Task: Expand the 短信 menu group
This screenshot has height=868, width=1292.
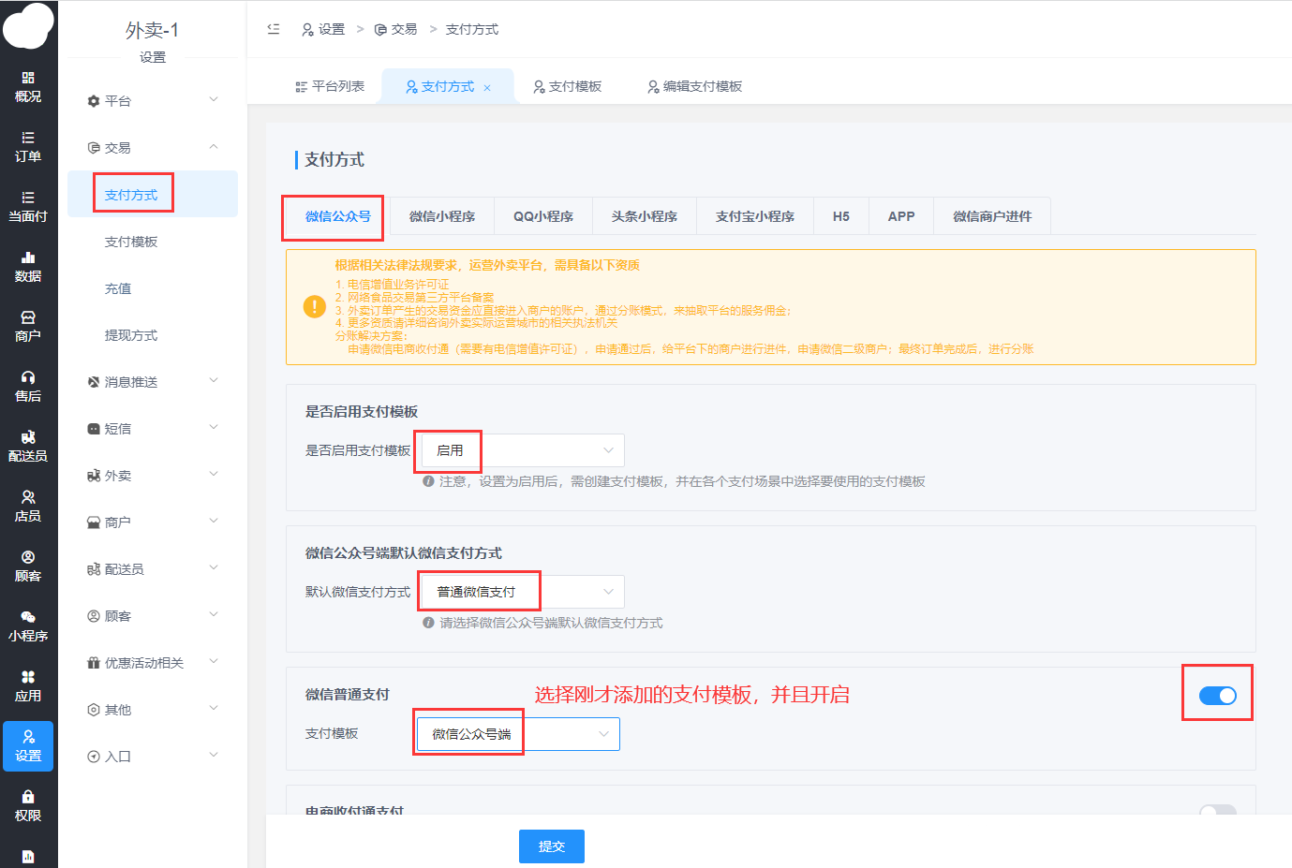Action: [153, 428]
